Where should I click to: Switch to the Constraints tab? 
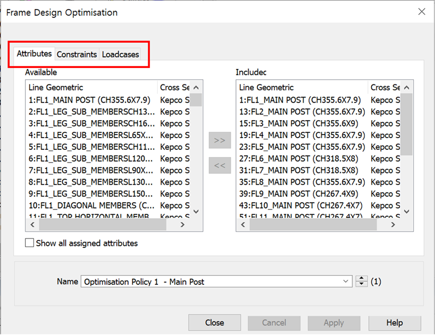[x=77, y=54]
